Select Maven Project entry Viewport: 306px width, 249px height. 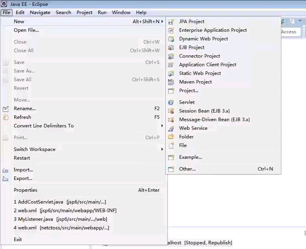(x=223, y=82)
